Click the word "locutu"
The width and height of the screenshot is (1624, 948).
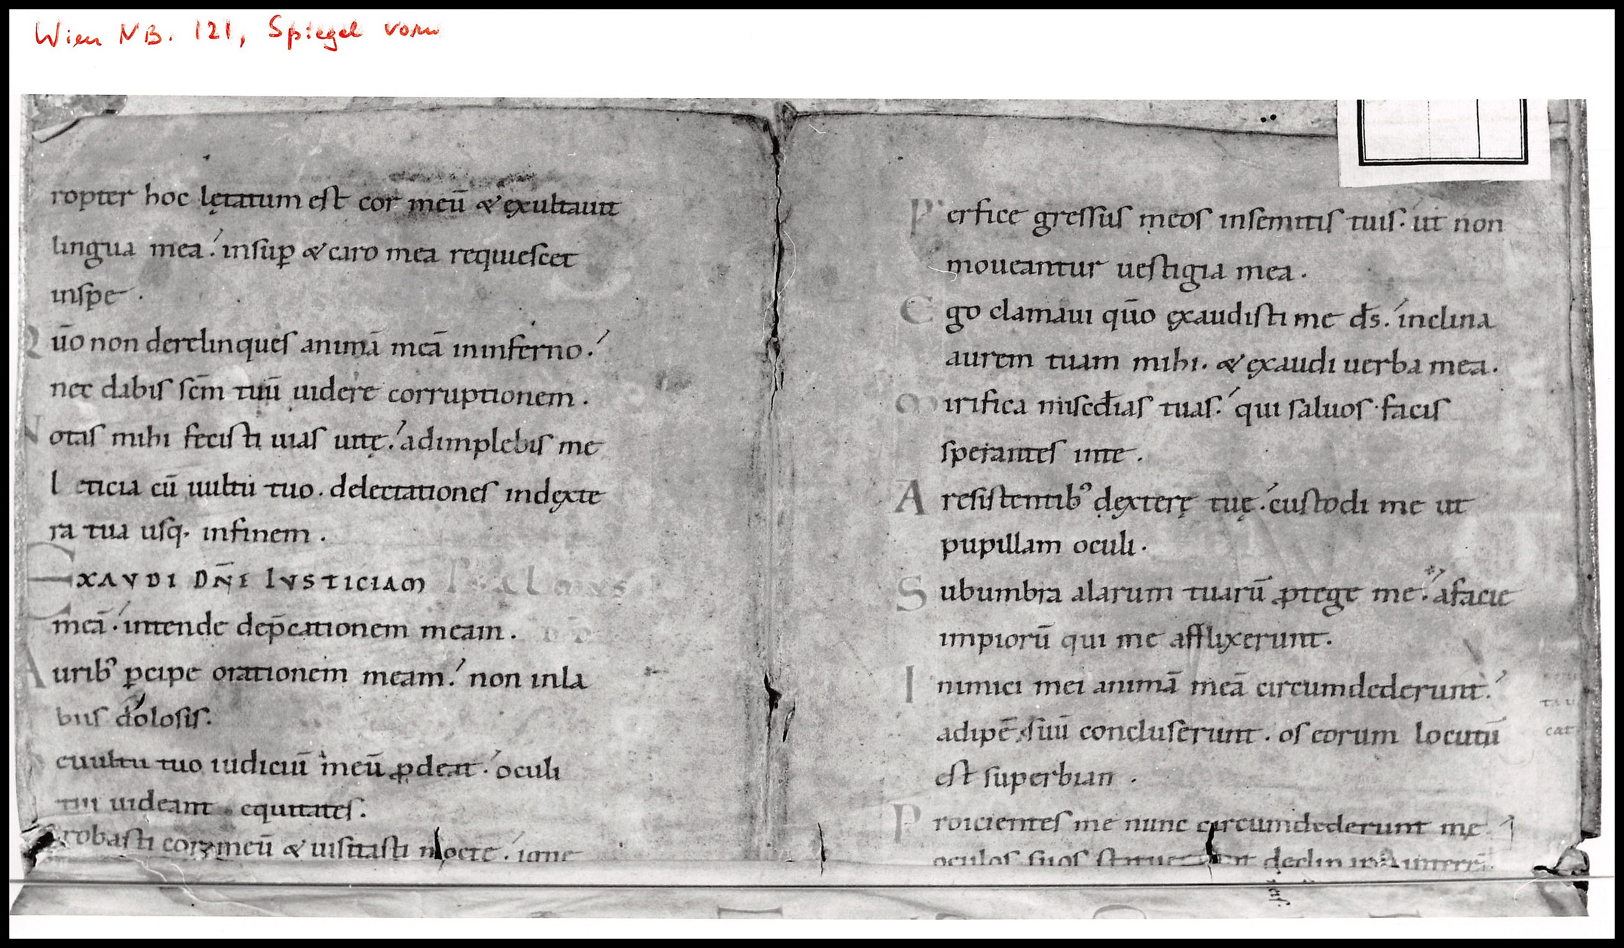(x=1457, y=734)
